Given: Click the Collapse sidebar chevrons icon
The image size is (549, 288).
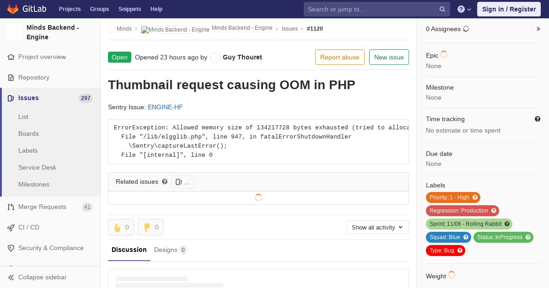Looking at the screenshot, I should [x=11, y=277].
